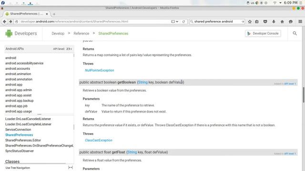The width and height of the screenshot is (305, 171).
Task: Open API level 23 dropdown
Action: click(69, 49)
